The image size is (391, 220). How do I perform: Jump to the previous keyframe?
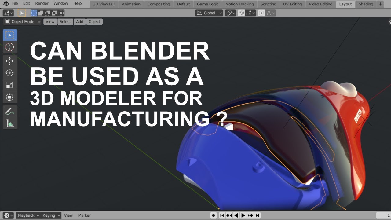pyautogui.click(x=229, y=215)
